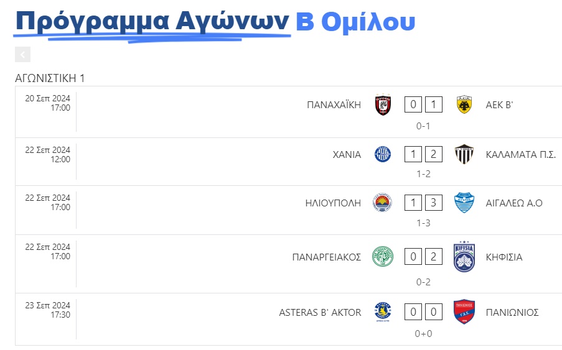562x350 pixels.
Task: Click the ASTERAS B' AKTOR team name
Action: (320, 313)
